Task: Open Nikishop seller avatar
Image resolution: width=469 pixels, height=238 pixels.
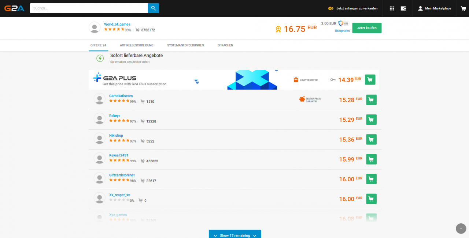Action: (x=99, y=138)
